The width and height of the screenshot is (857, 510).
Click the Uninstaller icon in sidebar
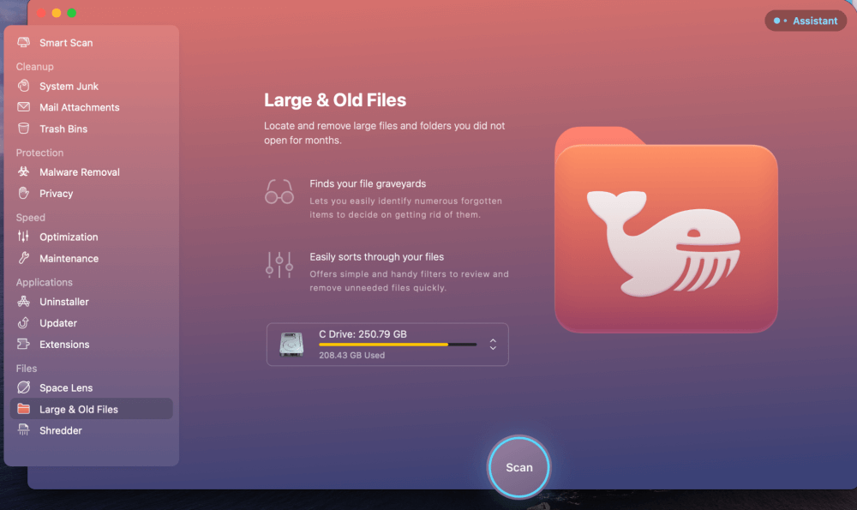pos(24,302)
